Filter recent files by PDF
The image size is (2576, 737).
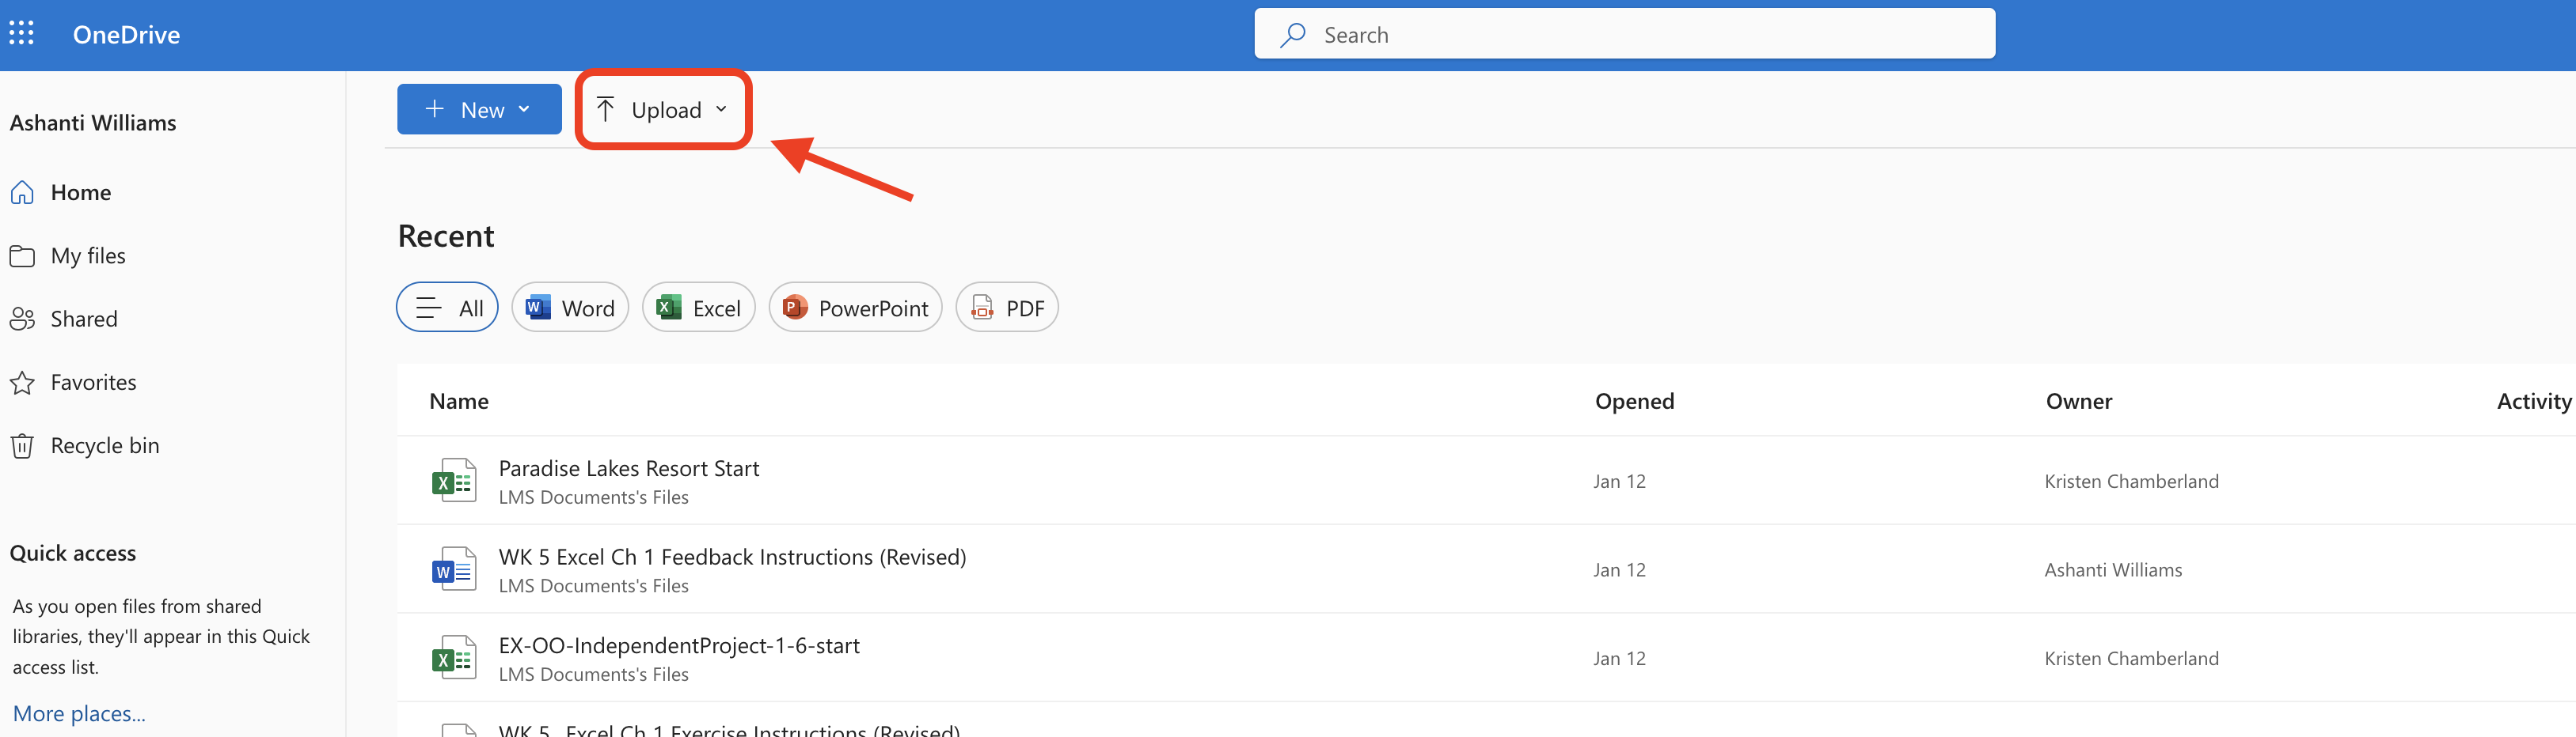[x=1007, y=308]
